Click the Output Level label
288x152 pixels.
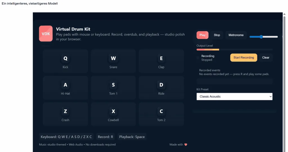pyautogui.click(x=205, y=46)
